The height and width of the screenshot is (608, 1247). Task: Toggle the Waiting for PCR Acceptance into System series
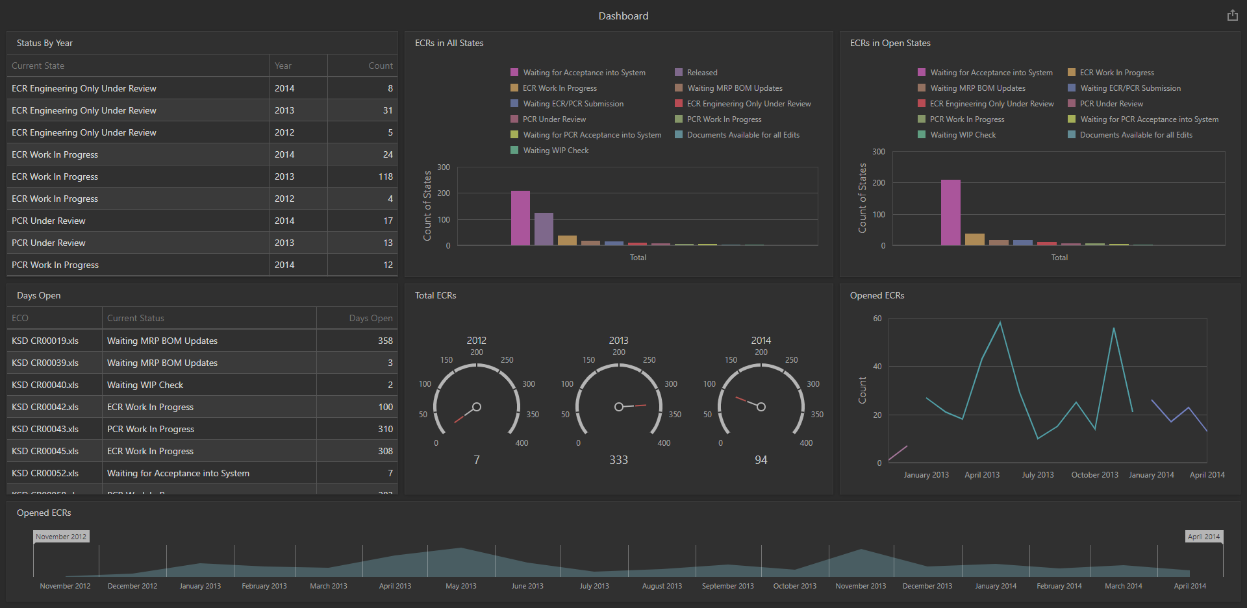click(x=513, y=134)
